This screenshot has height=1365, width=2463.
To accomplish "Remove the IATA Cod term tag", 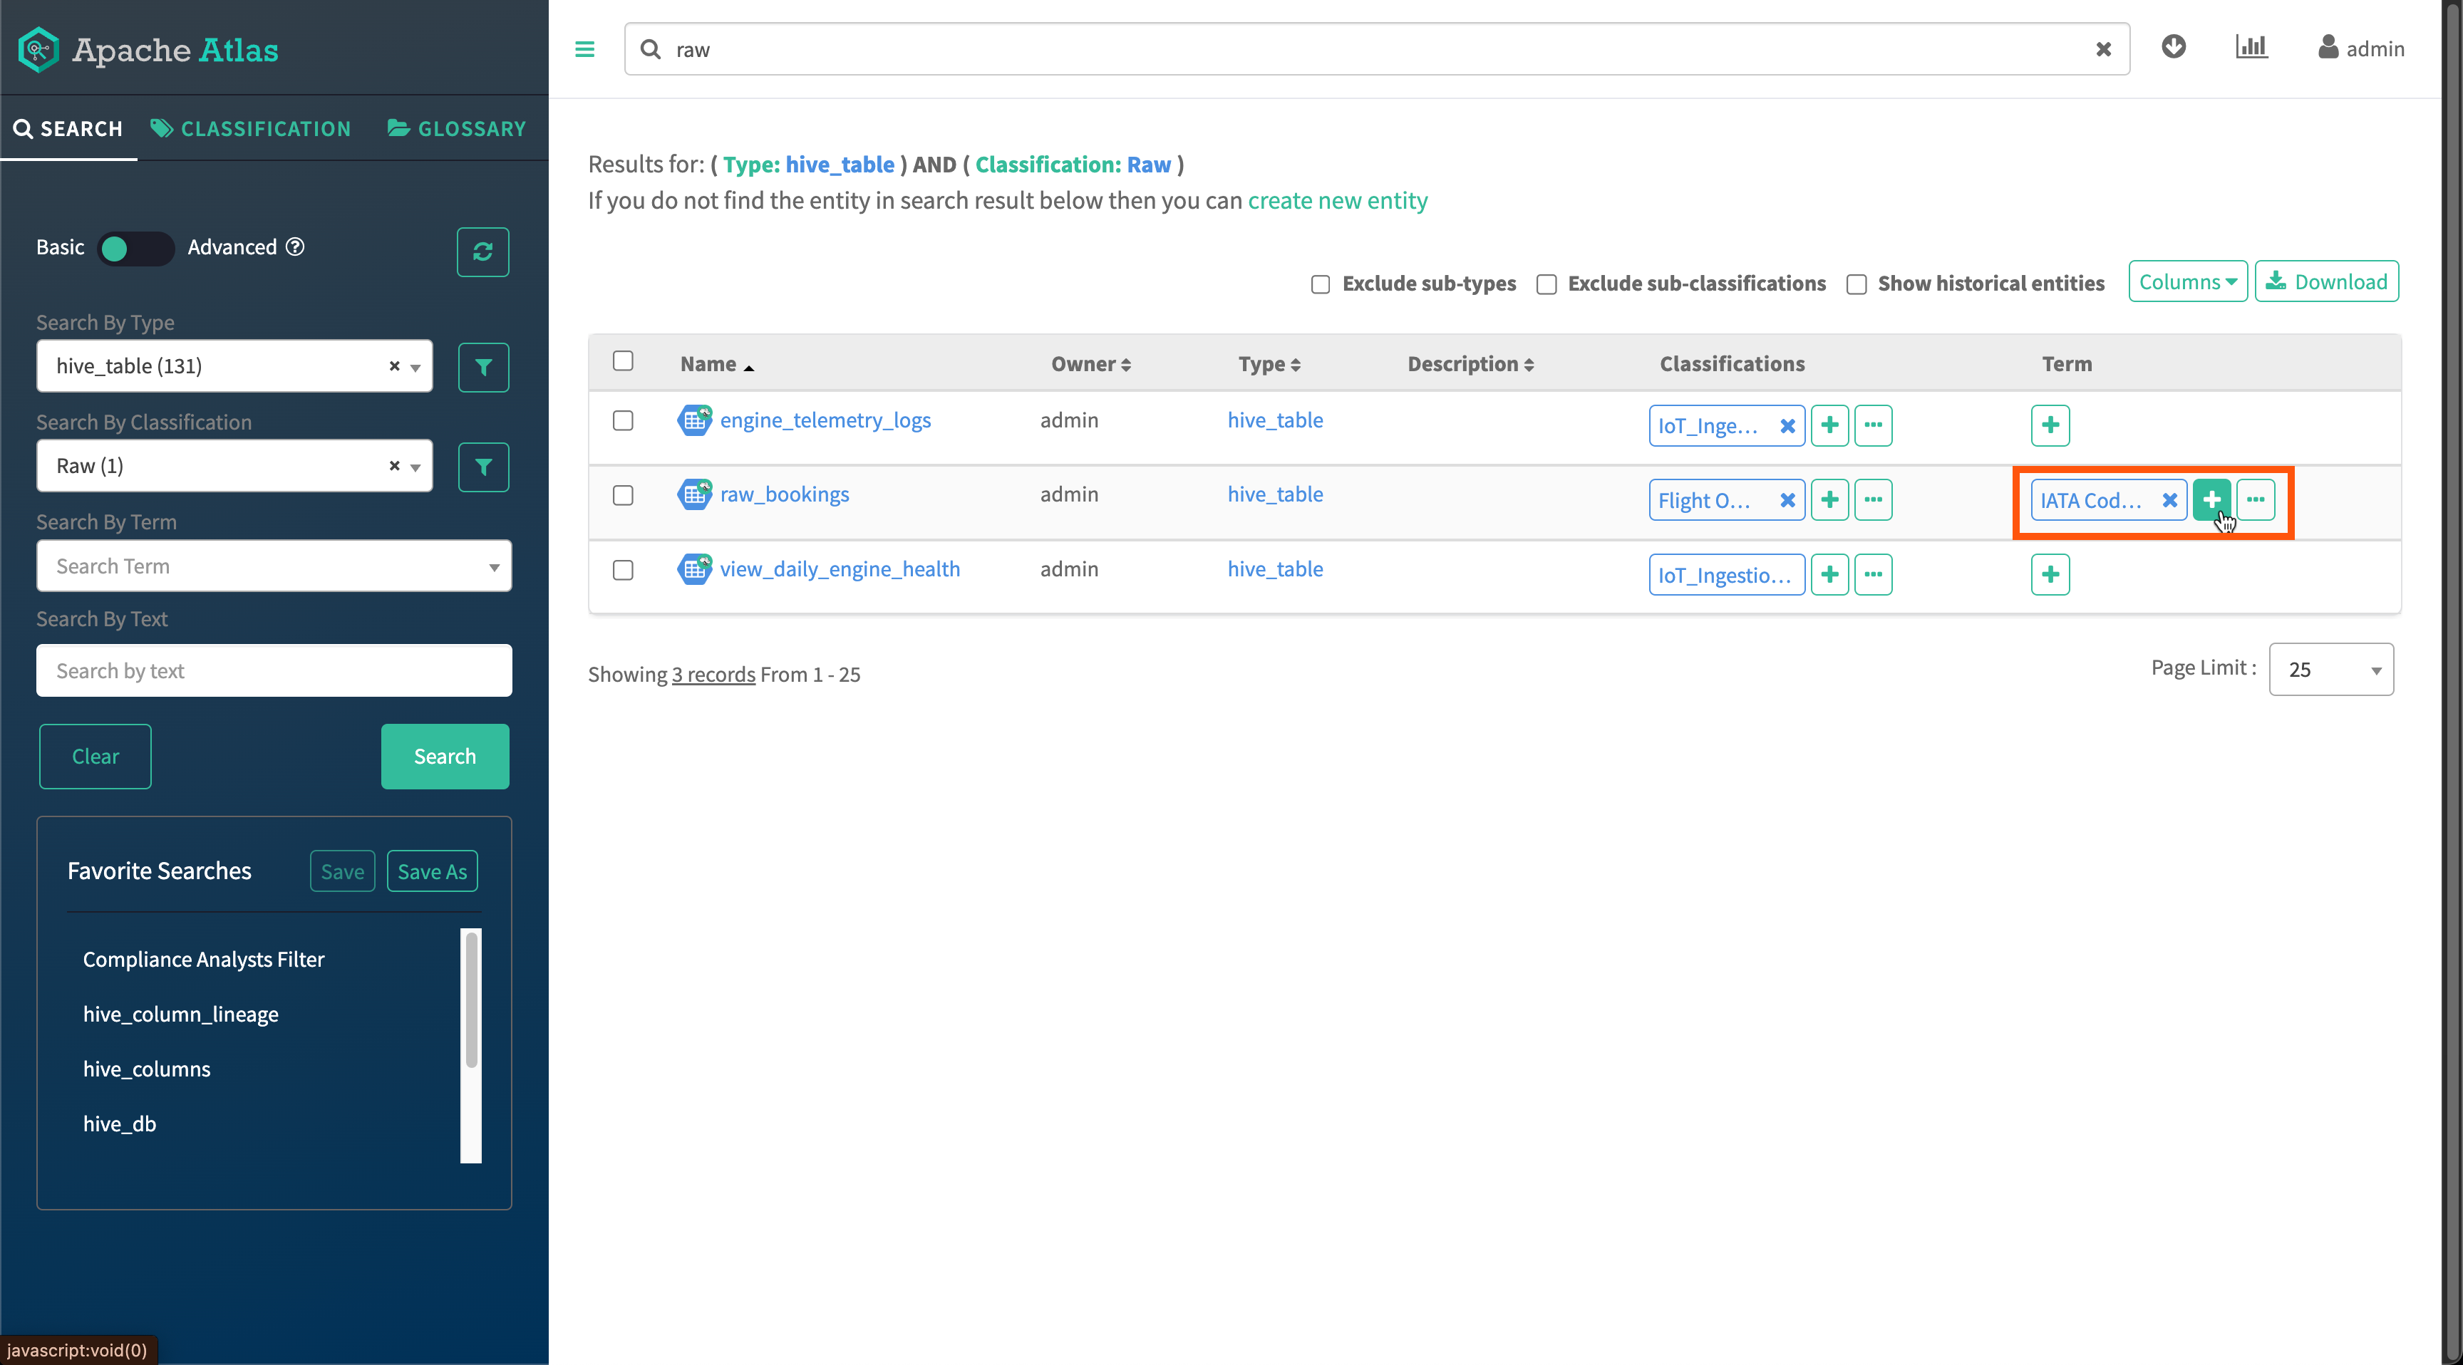I will pyautogui.click(x=2169, y=500).
